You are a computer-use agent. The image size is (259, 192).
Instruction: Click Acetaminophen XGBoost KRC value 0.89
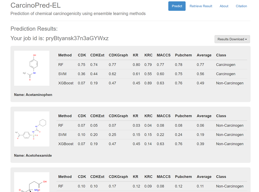(148, 83)
